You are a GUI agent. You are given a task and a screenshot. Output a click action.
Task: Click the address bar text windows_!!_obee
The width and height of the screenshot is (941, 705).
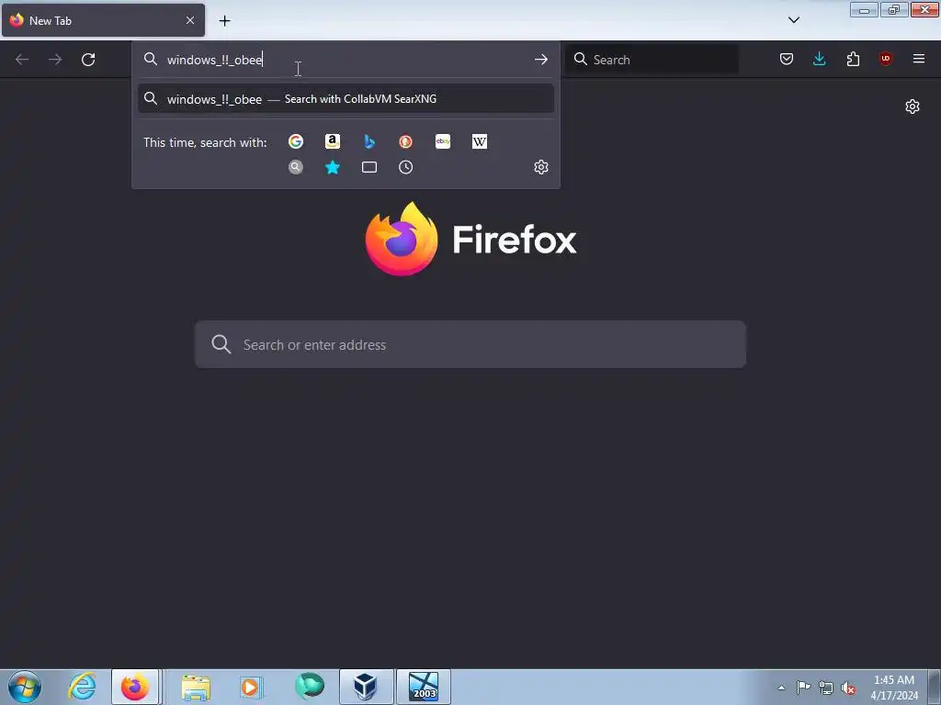pos(214,60)
